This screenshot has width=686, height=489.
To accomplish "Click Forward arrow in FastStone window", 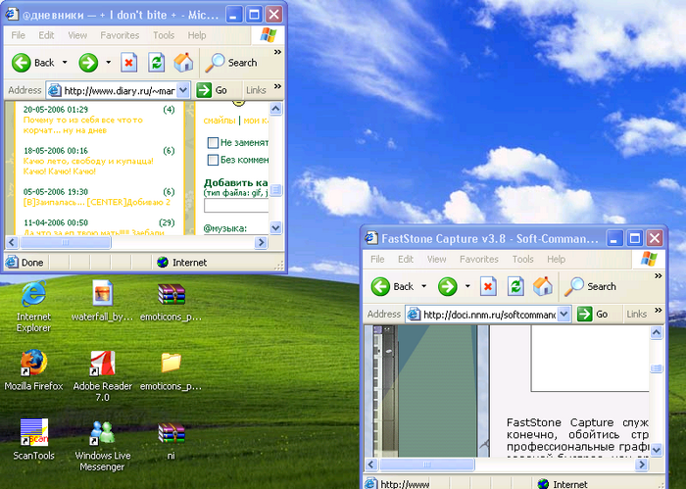I will click(448, 287).
